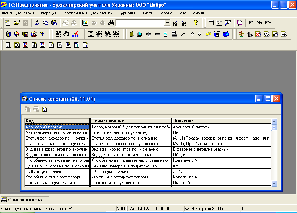Click scroll down arrow in constants list
Image resolution: width=297 pixels, height=213 pixels.
[274, 183]
